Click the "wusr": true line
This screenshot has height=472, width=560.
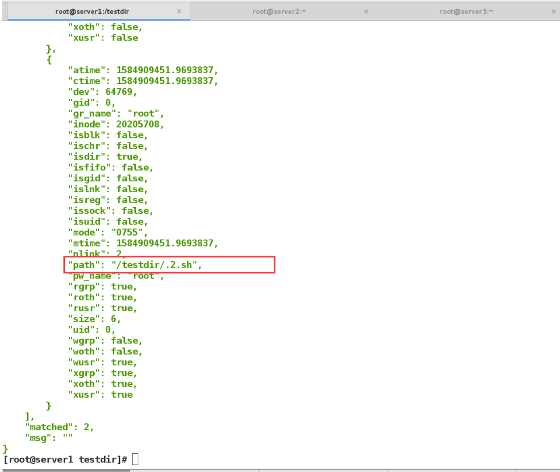[x=102, y=362]
